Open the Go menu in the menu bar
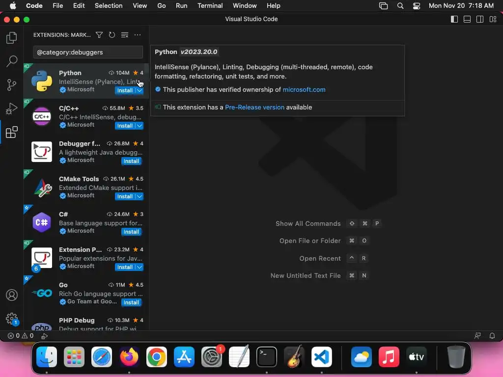Viewport: 503px width, 377px height. point(161,6)
